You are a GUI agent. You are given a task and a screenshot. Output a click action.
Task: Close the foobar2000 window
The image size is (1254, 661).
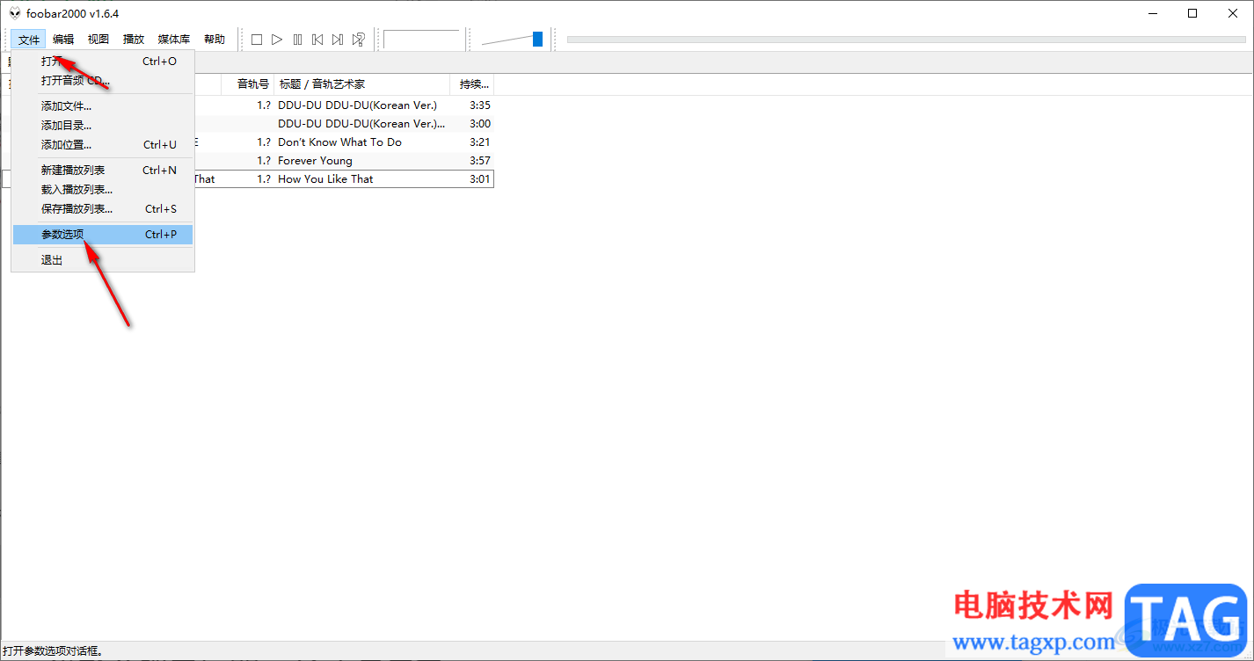[1233, 13]
